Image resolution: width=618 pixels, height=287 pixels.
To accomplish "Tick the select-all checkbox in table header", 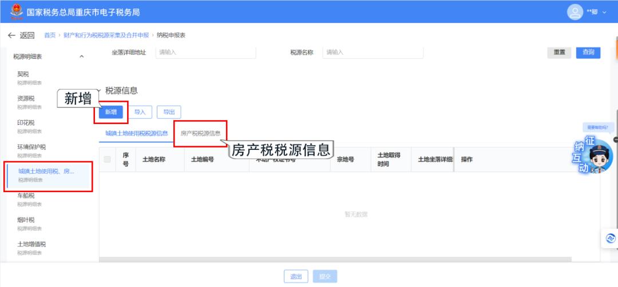I will tap(107, 160).
